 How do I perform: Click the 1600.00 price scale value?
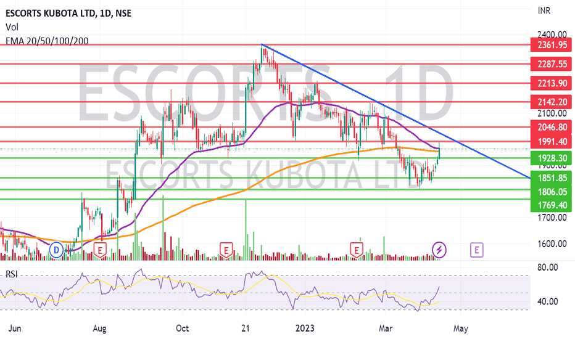pyautogui.click(x=552, y=243)
